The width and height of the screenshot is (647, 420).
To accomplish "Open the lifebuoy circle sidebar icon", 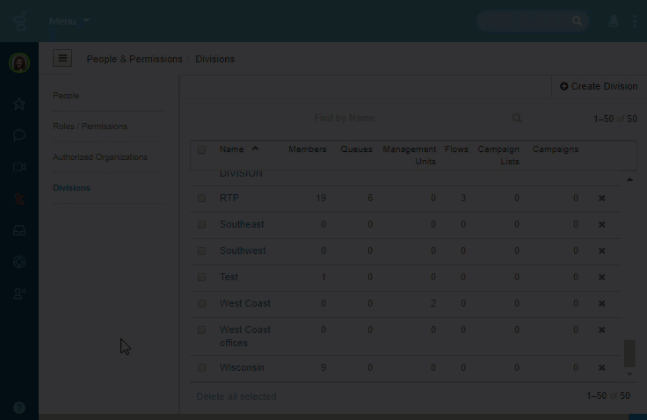I will pos(19,262).
